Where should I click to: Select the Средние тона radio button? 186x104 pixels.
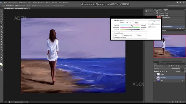pyautogui.click(x=123, y=35)
